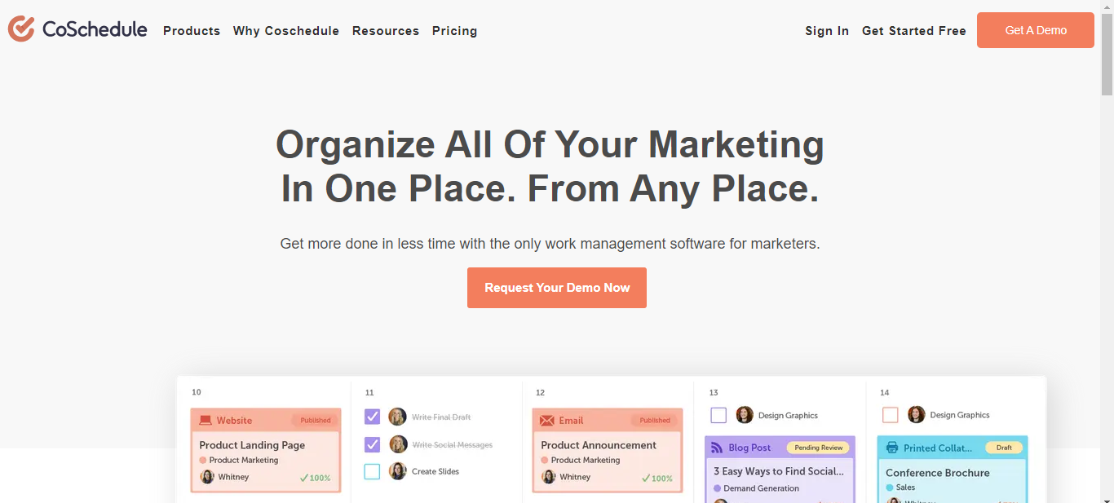Open the Sign In page
Viewport: 1114px width, 503px height.
(x=827, y=31)
